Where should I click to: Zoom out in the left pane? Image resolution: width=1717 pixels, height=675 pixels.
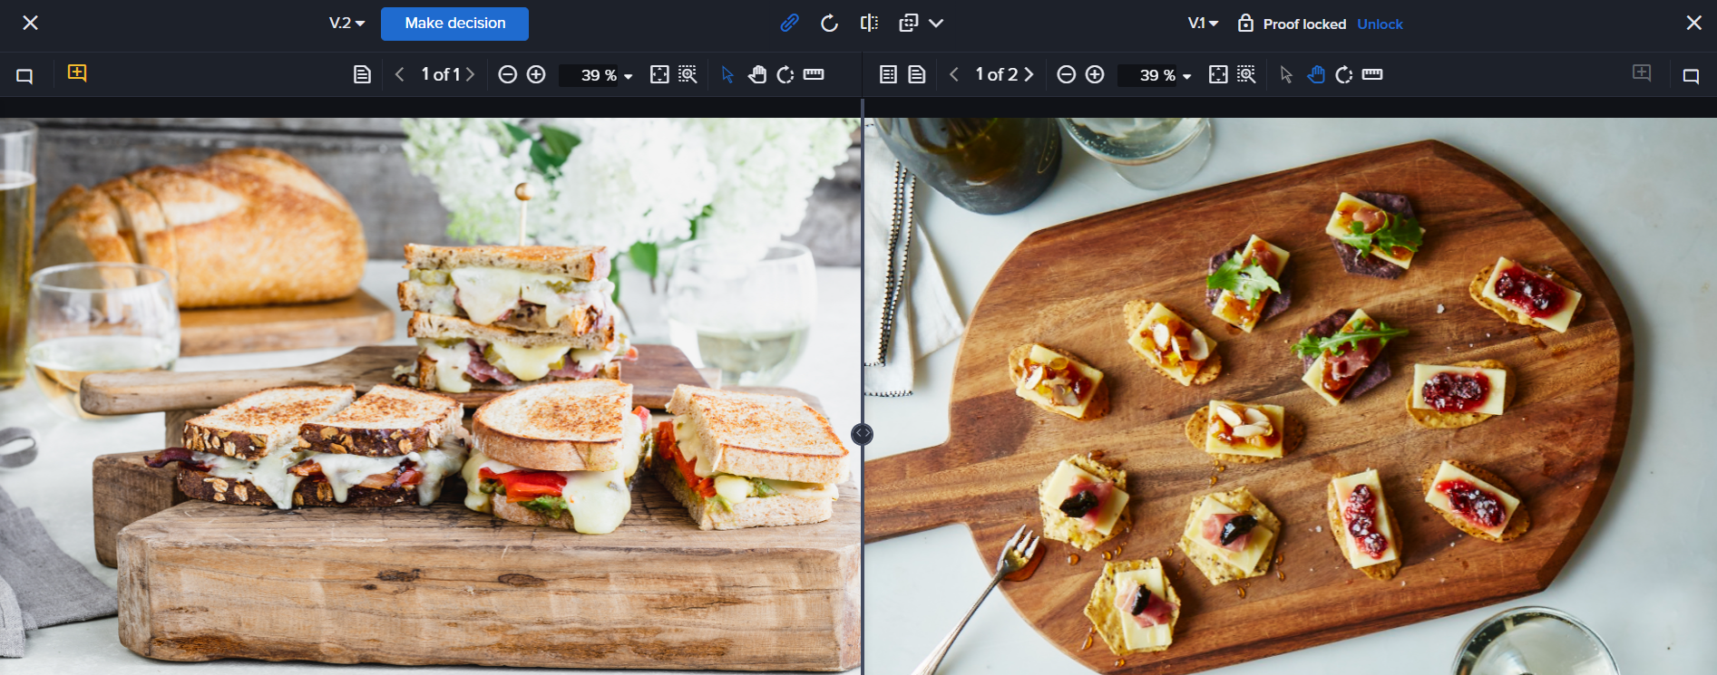click(507, 74)
